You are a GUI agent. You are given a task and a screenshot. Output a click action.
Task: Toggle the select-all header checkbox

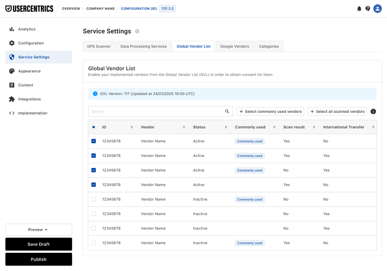[x=94, y=127]
